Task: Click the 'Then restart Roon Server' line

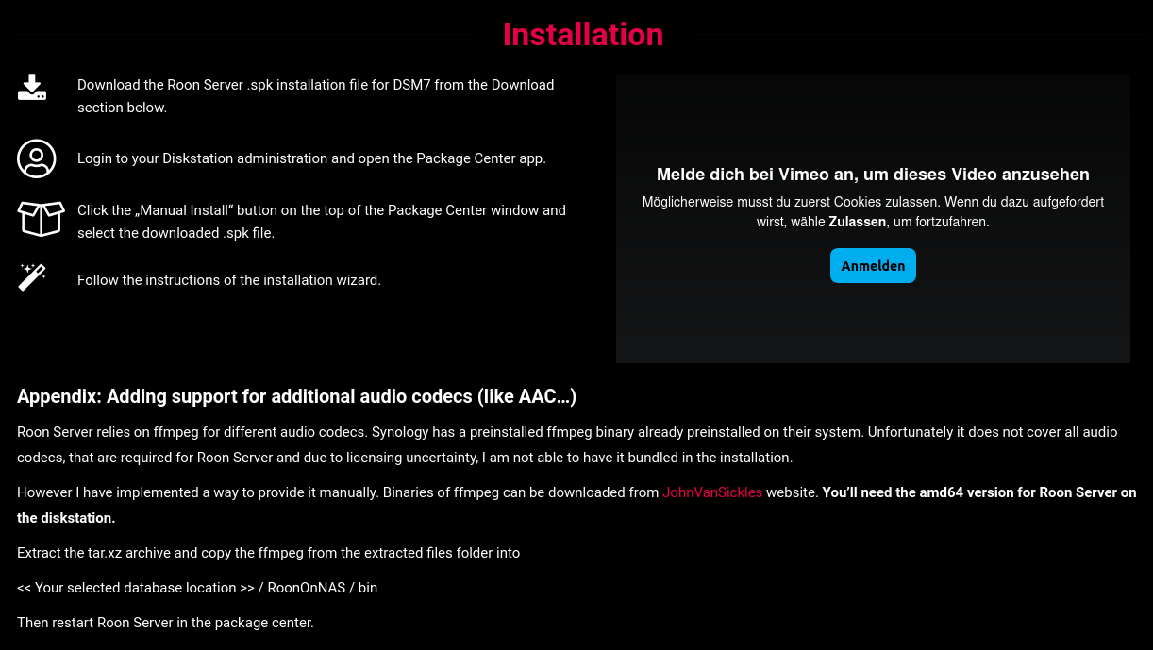Action: click(165, 623)
